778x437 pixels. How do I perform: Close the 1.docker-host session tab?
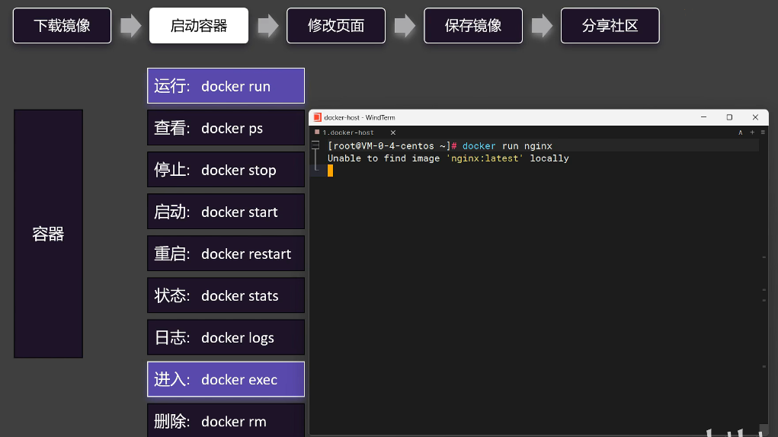click(393, 132)
